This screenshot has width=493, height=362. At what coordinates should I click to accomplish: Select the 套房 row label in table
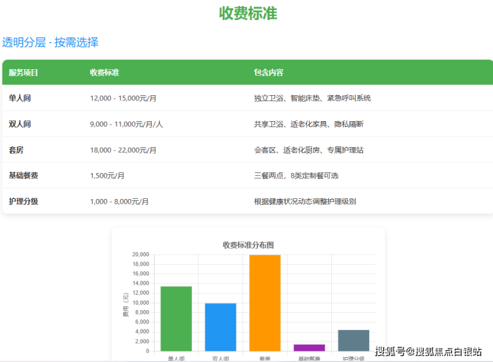point(16,150)
